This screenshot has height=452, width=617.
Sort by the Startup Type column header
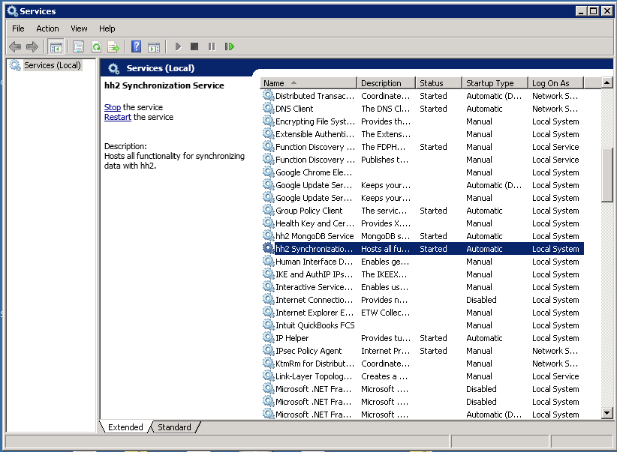point(489,83)
